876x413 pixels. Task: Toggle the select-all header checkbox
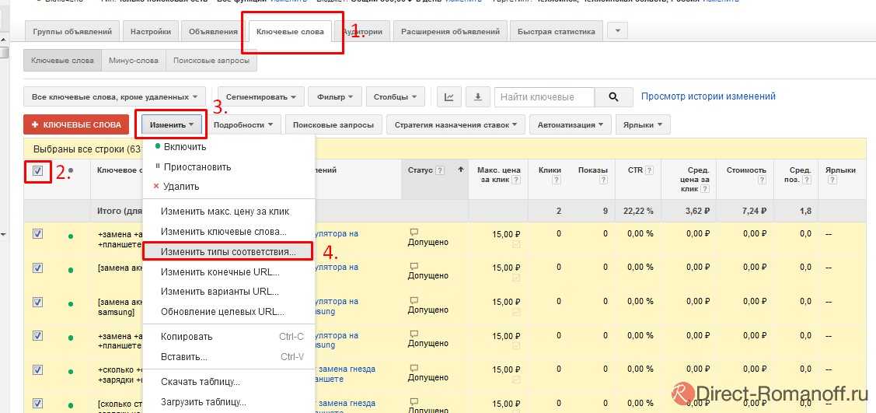coord(37,171)
